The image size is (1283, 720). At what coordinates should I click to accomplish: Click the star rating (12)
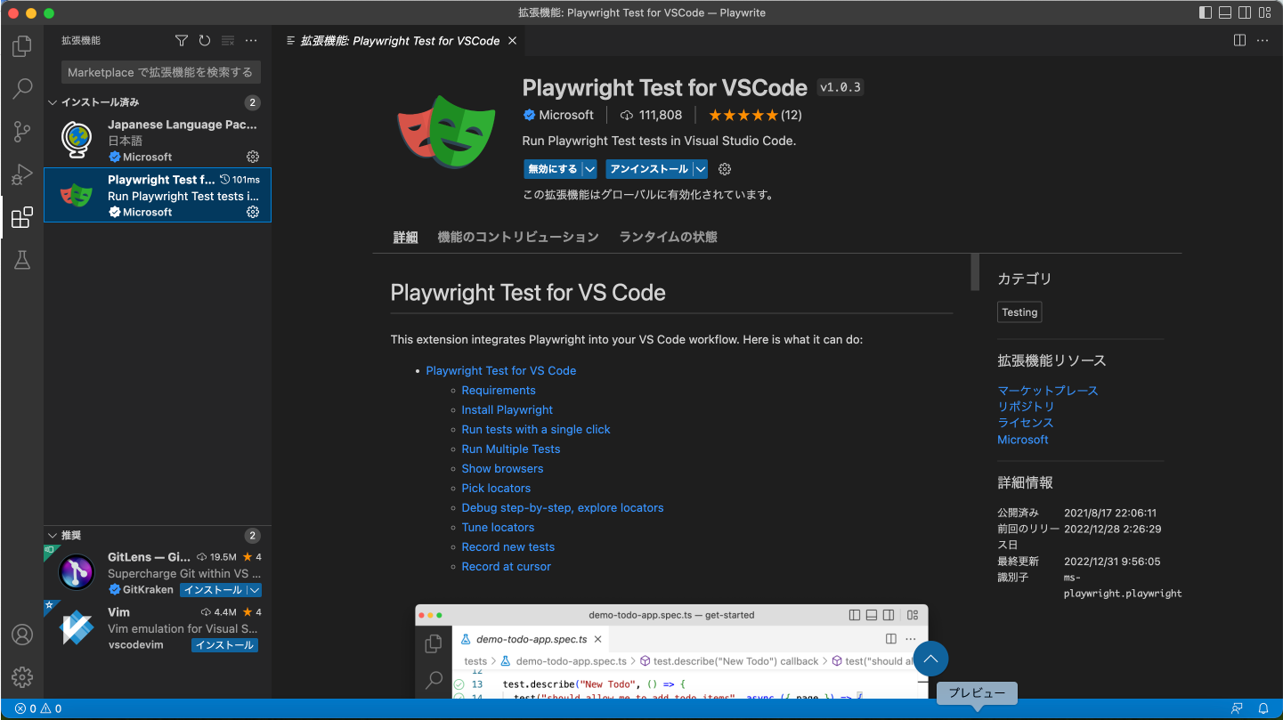click(x=755, y=115)
